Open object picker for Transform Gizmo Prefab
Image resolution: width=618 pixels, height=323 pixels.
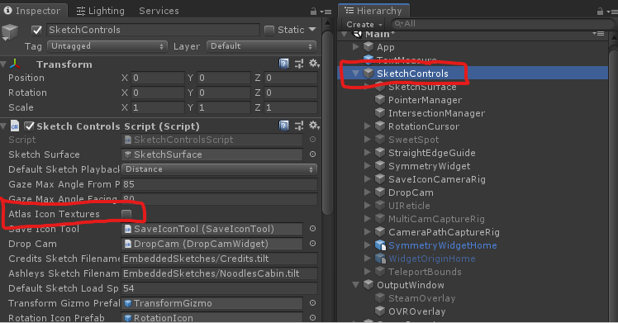pos(312,303)
